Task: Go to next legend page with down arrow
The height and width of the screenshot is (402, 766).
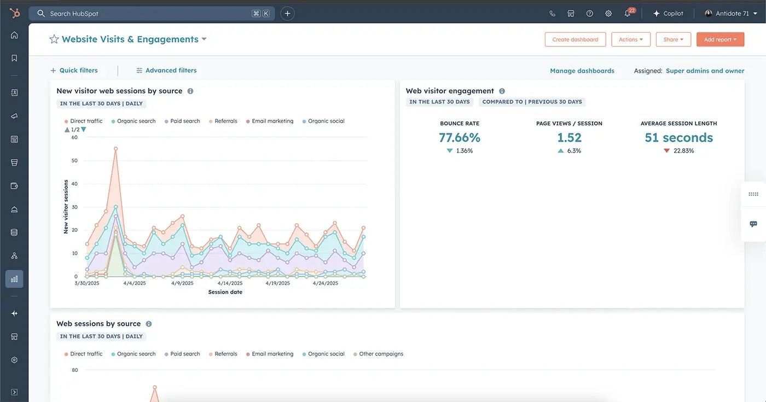Action: pyautogui.click(x=84, y=130)
